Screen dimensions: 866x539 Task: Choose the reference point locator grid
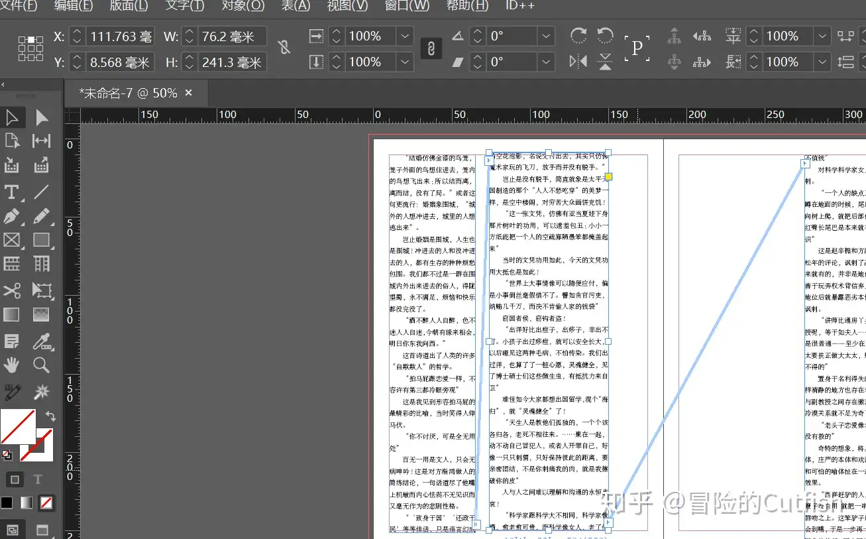point(30,48)
